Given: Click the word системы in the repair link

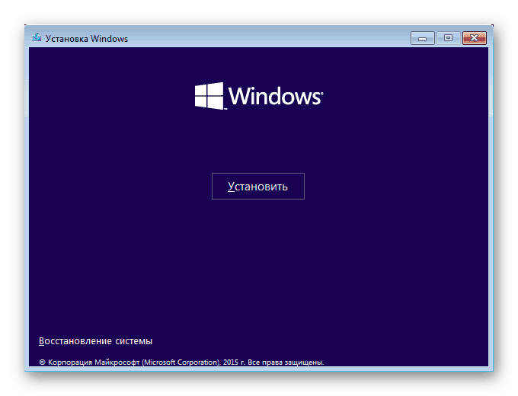Looking at the screenshot, I should point(134,341).
